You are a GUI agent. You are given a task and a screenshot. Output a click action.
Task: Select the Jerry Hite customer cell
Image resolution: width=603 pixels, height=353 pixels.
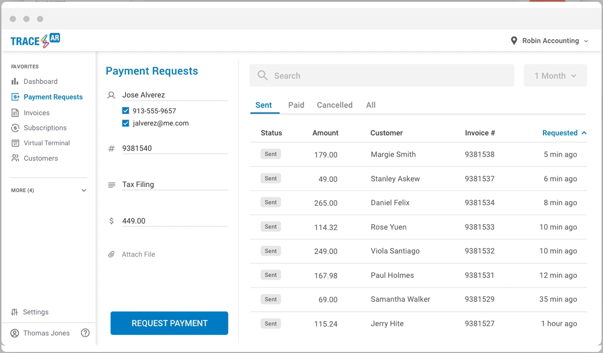point(387,323)
